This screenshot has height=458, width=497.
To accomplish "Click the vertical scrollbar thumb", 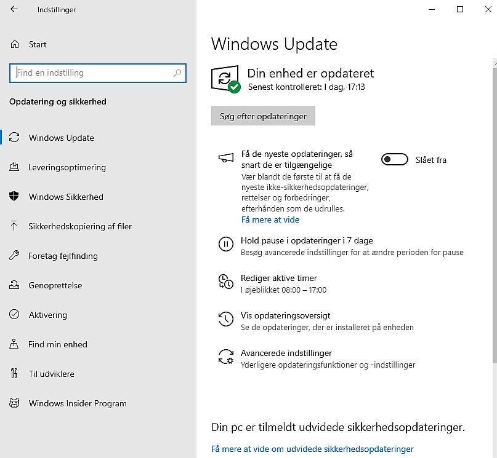I will point(495,215).
